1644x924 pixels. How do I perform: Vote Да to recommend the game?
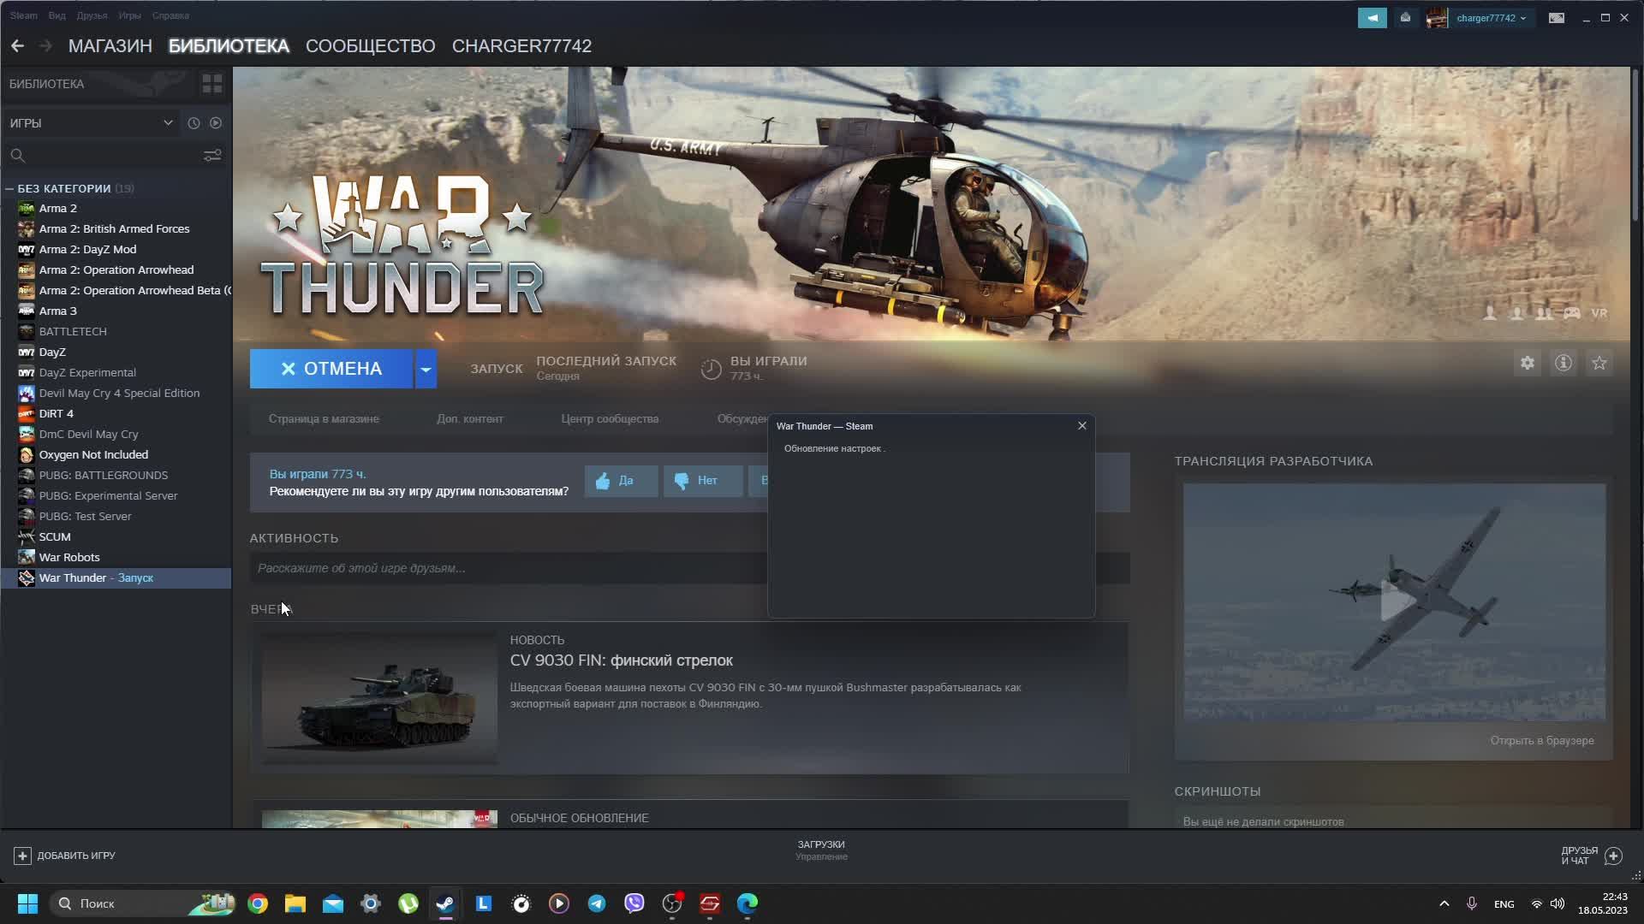[621, 481]
